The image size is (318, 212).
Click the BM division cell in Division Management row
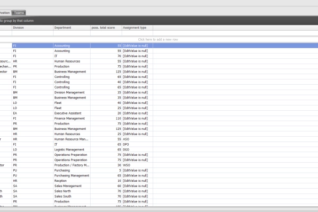pos(32,93)
